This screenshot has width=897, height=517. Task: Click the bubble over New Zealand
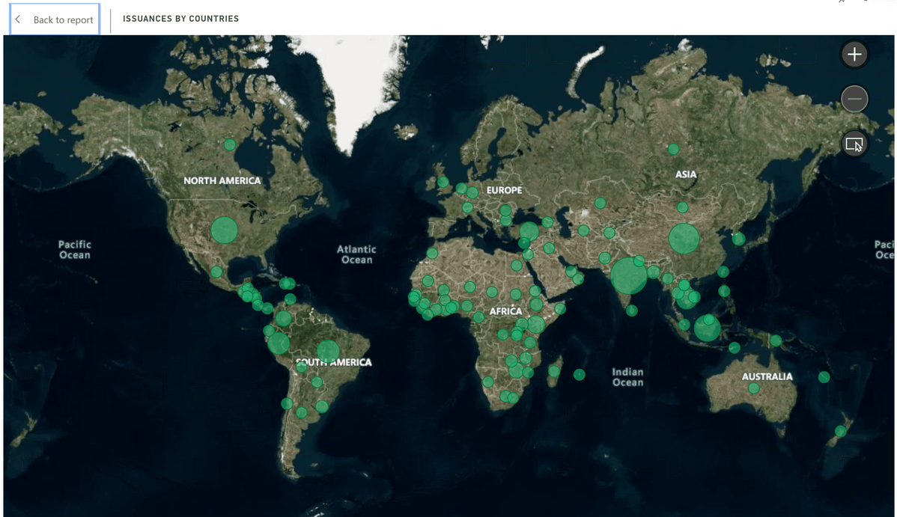840,431
